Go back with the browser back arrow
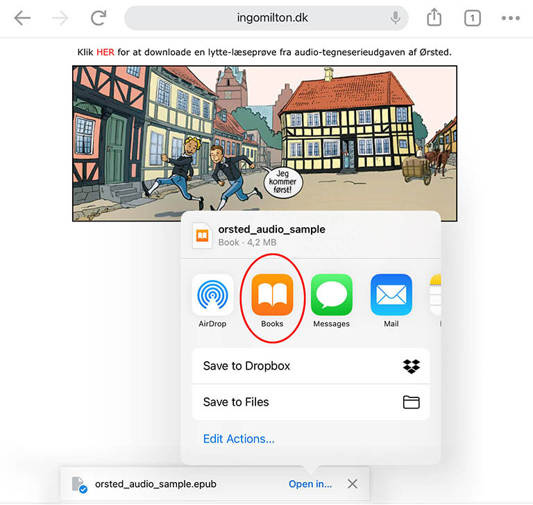Viewport: 533px width, 505px height. [x=22, y=18]
